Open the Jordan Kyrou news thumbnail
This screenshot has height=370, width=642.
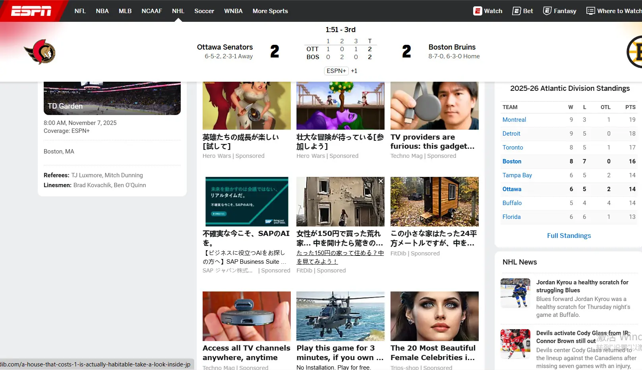coord(515,293)
